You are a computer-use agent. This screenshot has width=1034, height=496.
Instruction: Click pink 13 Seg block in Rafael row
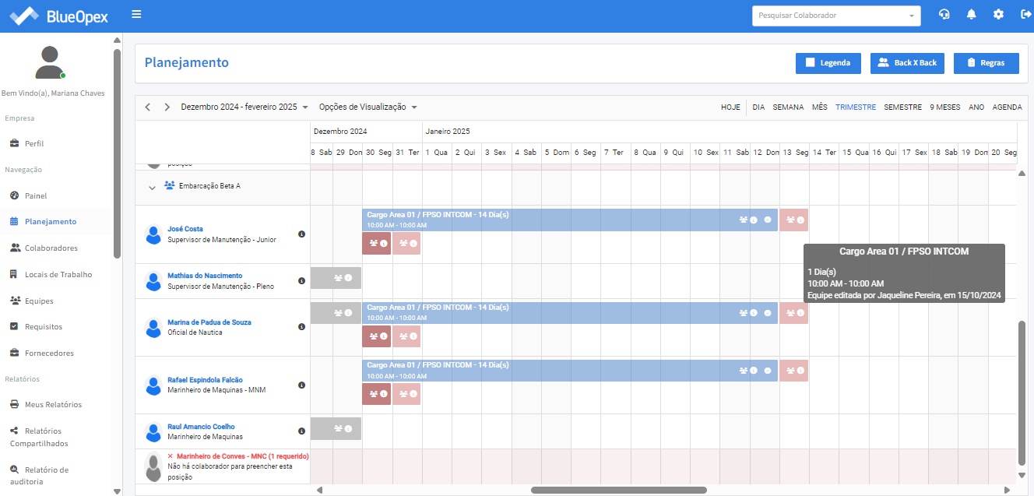(x=794, y=371)
